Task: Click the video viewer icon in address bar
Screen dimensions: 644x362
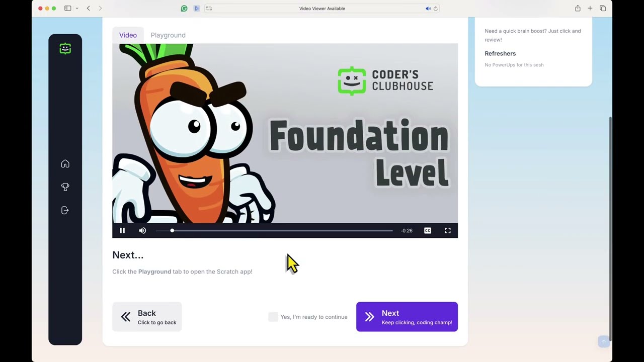Action: (x=209, y=8)
